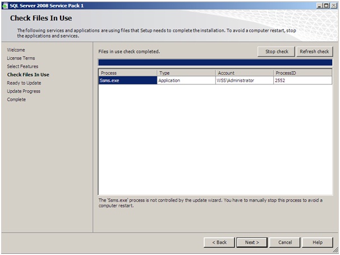Click the process ID 2552 cell
The height and width of the screenshot is (255, 340).
click(x=303, y=81)
